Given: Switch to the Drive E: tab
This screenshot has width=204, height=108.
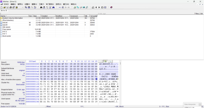Looking at the screenshot, I should [x=4, y=11].
